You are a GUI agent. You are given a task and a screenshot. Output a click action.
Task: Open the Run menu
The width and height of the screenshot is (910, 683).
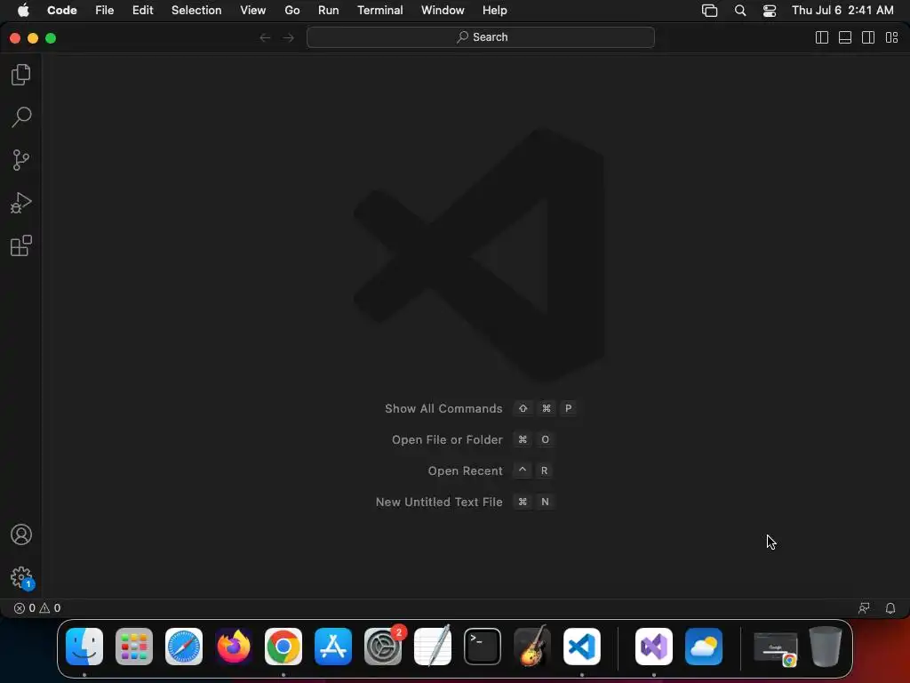[329, 11]
